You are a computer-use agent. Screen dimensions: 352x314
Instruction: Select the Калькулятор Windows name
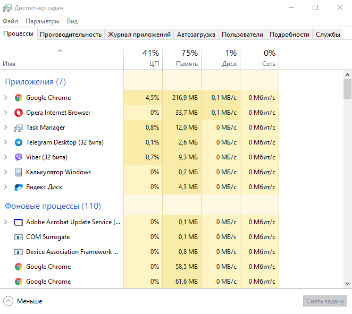click(58, 172)
